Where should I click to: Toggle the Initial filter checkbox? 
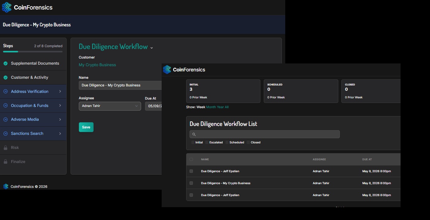[193, 142]
